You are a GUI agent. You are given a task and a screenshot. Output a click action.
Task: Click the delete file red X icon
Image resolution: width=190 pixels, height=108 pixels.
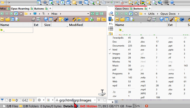(x=121, y=2)
